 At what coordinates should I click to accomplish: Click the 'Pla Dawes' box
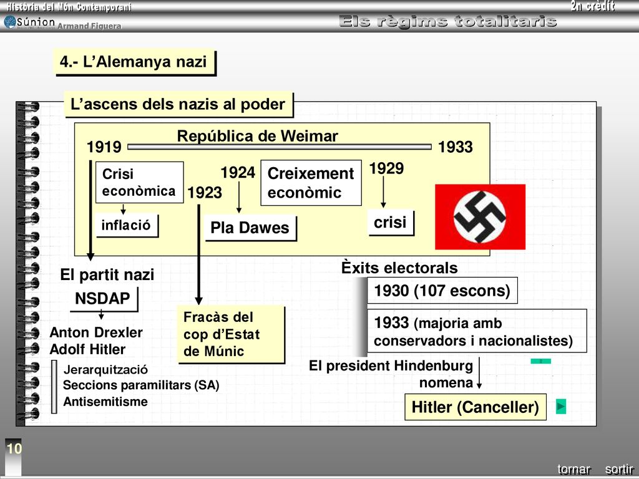(250, 228)
